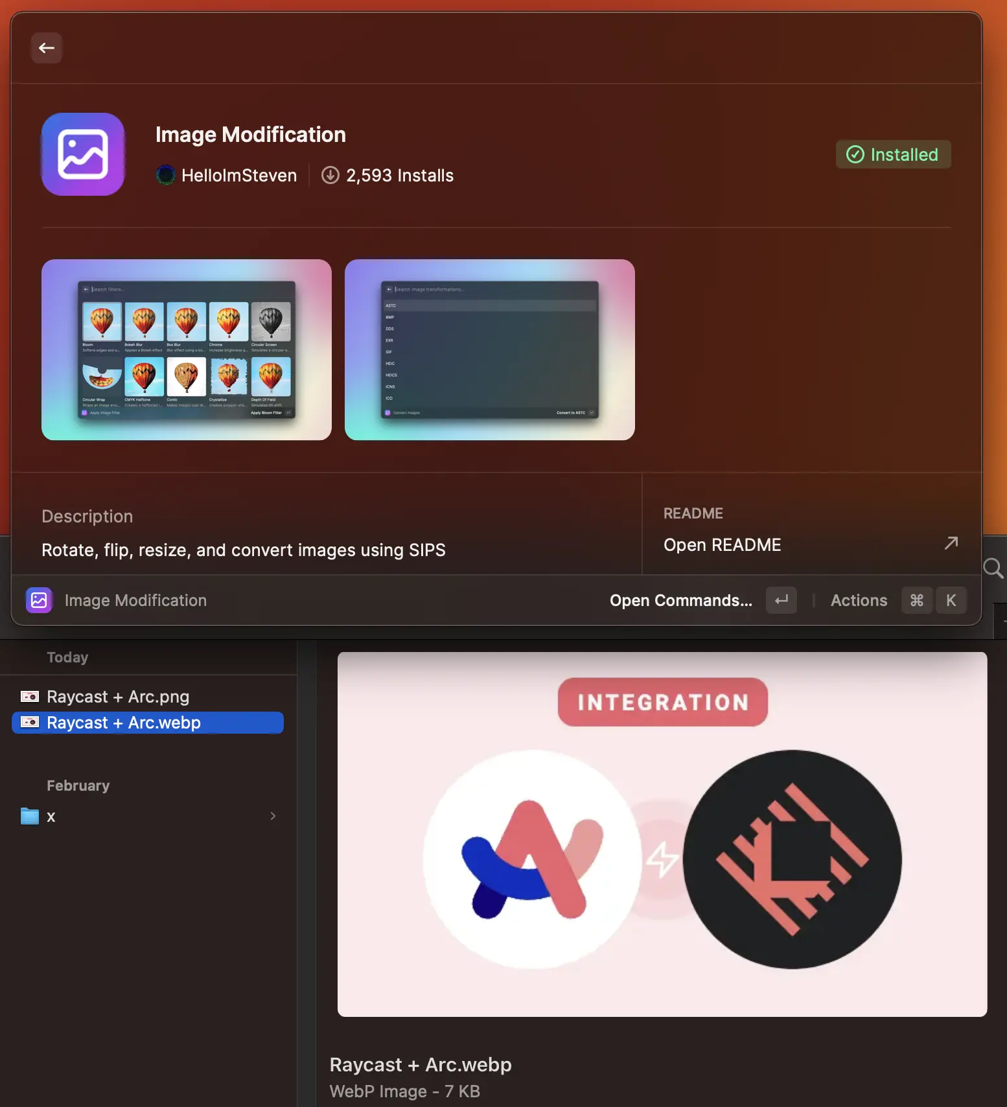The width and height of the screenshot is (1007, 1107).
Task: Click the Installed status badge
Action: (893, 154)
